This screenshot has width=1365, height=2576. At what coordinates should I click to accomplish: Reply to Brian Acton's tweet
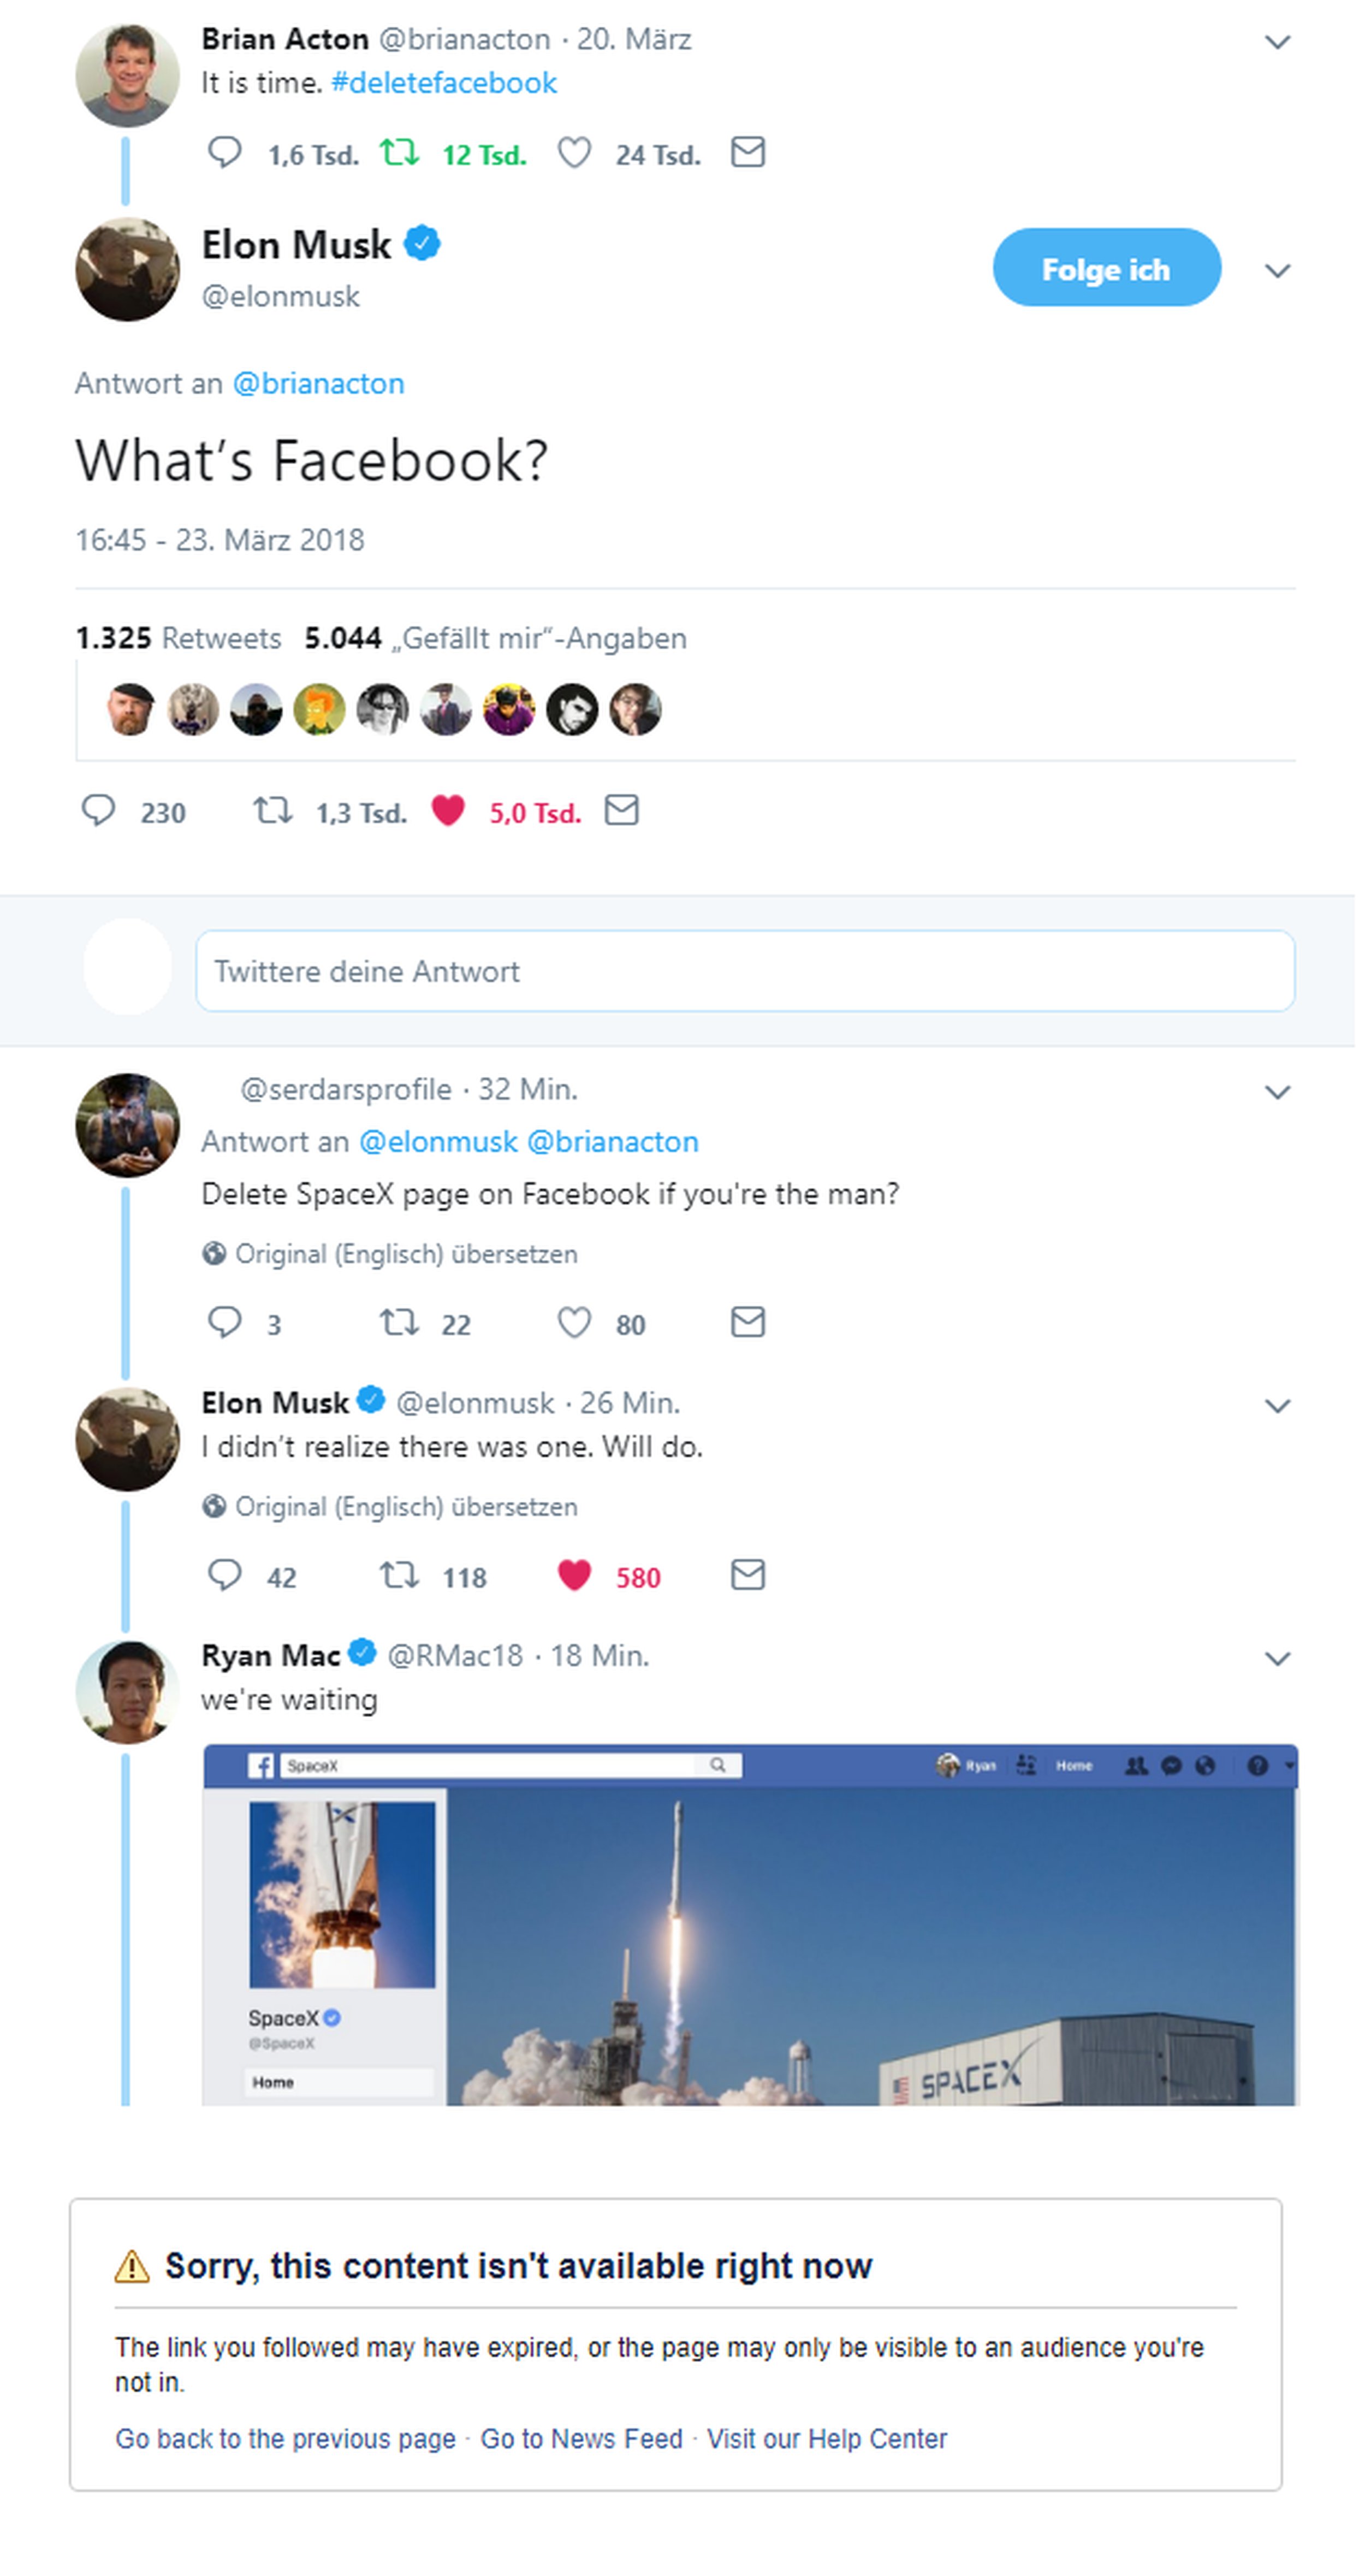[224, 153]
